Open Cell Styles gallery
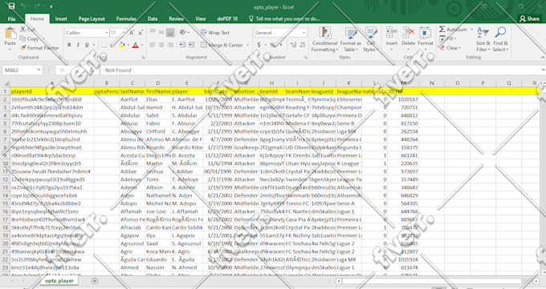 370,39
